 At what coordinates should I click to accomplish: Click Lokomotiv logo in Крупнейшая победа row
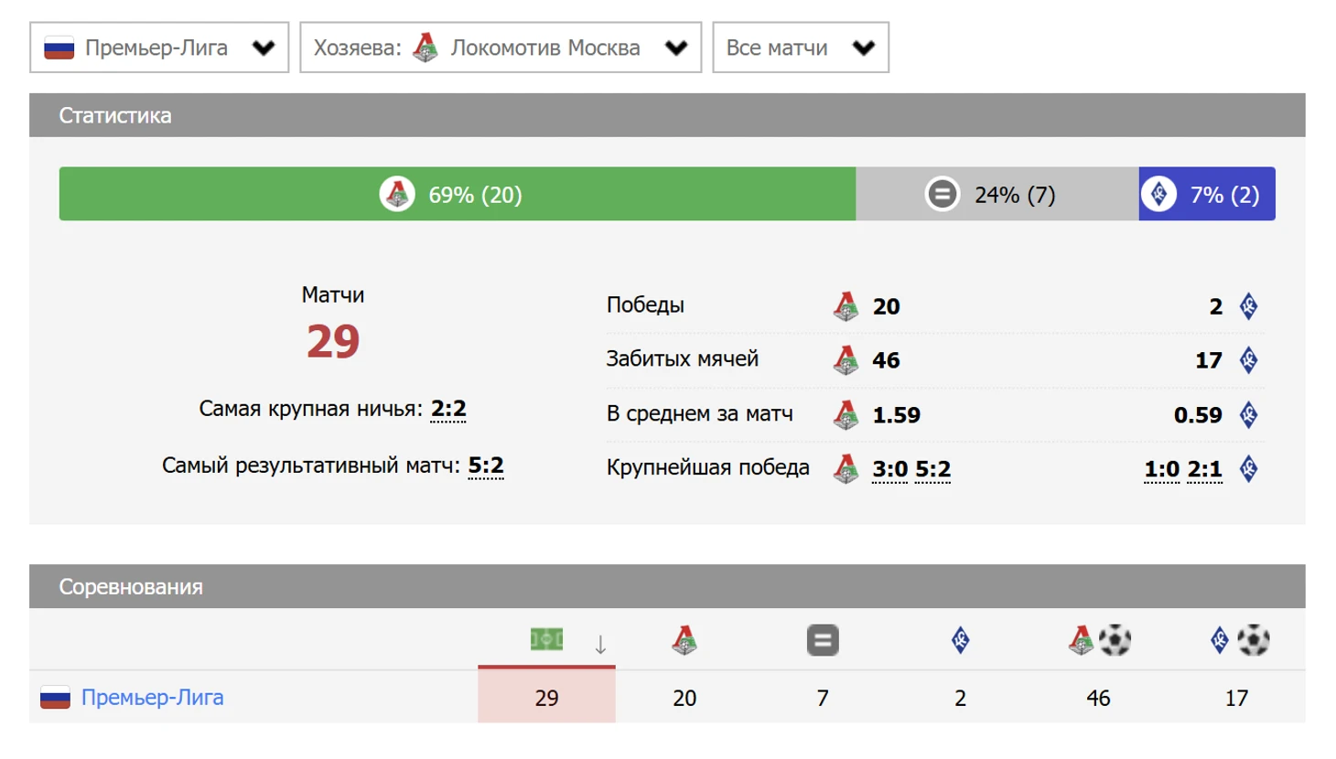[x=846, y=469]
